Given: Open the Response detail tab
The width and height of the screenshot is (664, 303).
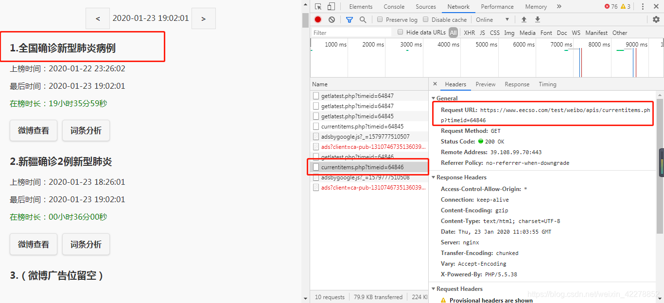Looking at the screenshot, I should (x=517, y=84).
